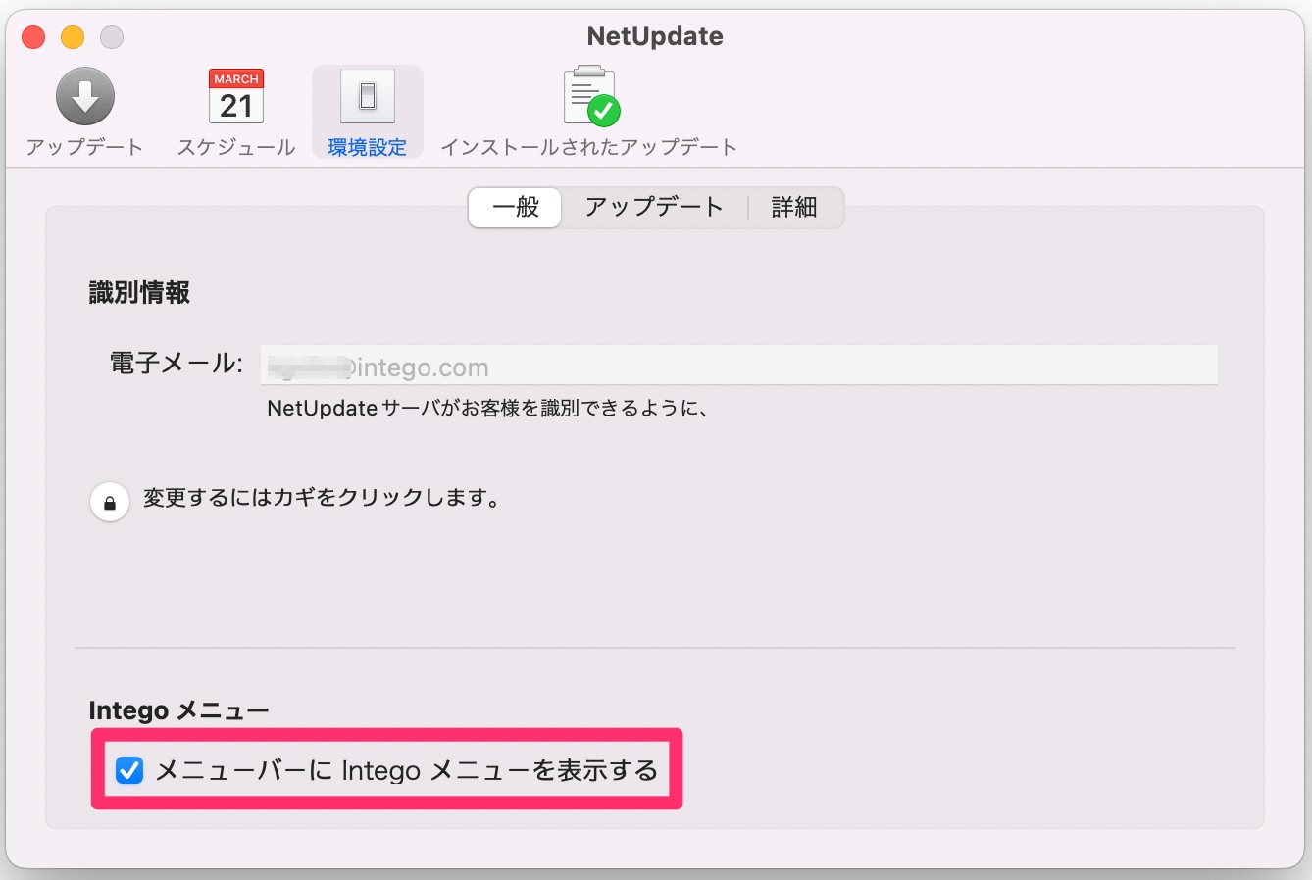Click the インストールされたアップデート toolbar label
Image resolution: width=1312 pixels, height=880 pixels.
tap(588, 147)
